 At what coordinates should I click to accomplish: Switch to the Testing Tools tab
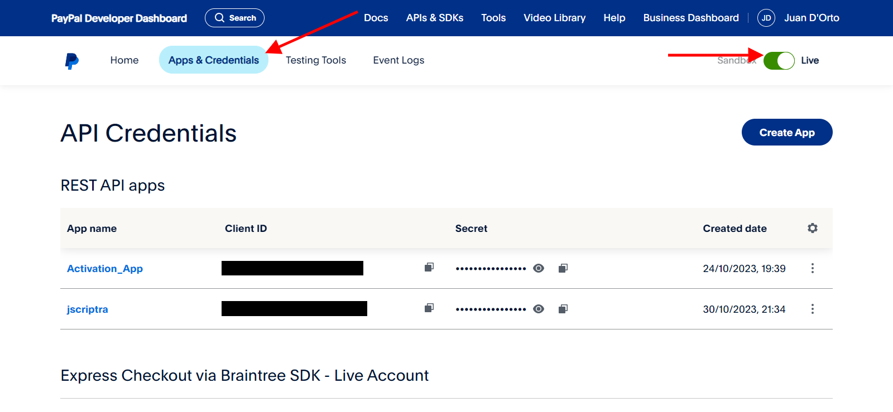[315, 60]
